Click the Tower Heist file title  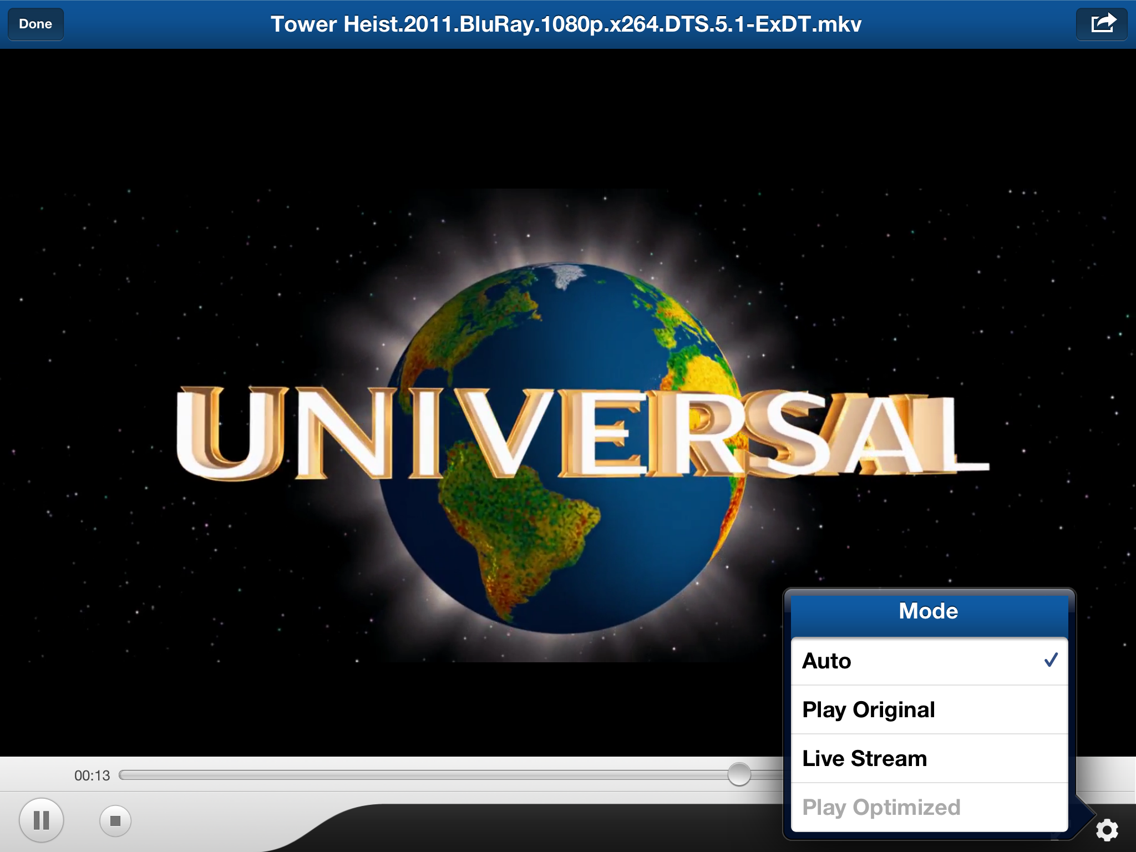coord(566,24)
